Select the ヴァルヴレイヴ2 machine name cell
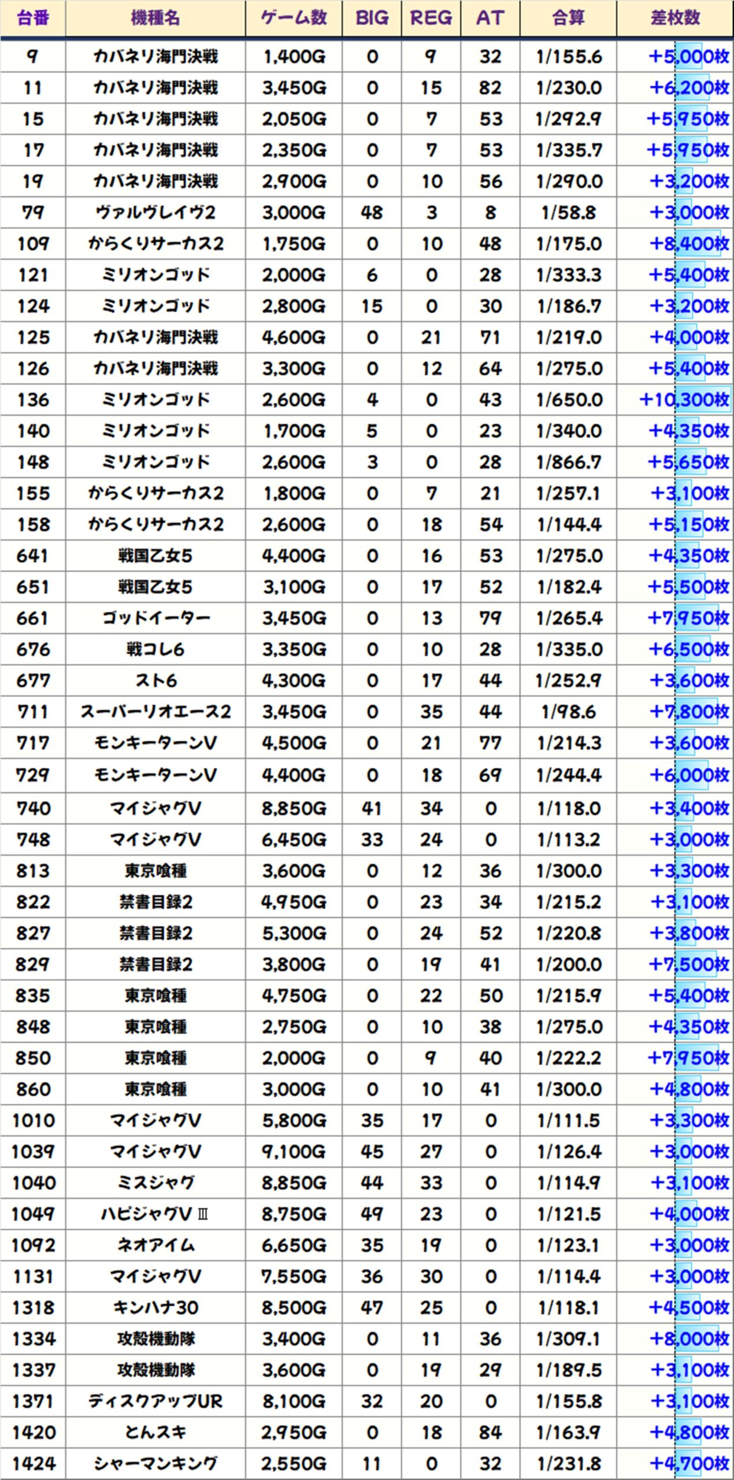Image resolution: width=734 pixels, height=1480 pixels. (x=155, y=212)
